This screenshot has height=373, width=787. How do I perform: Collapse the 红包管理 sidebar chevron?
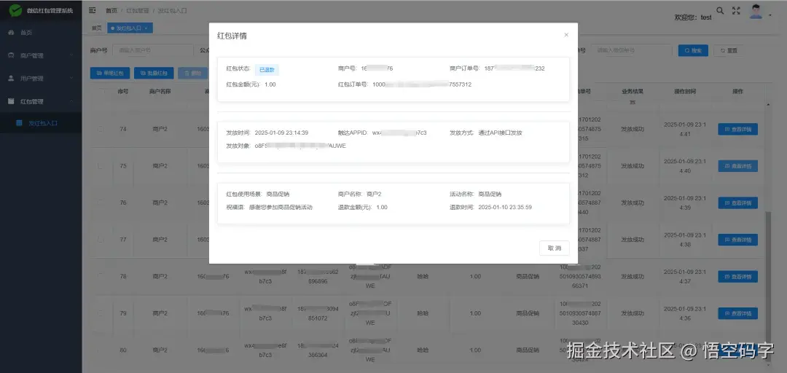tap(71, 101)
